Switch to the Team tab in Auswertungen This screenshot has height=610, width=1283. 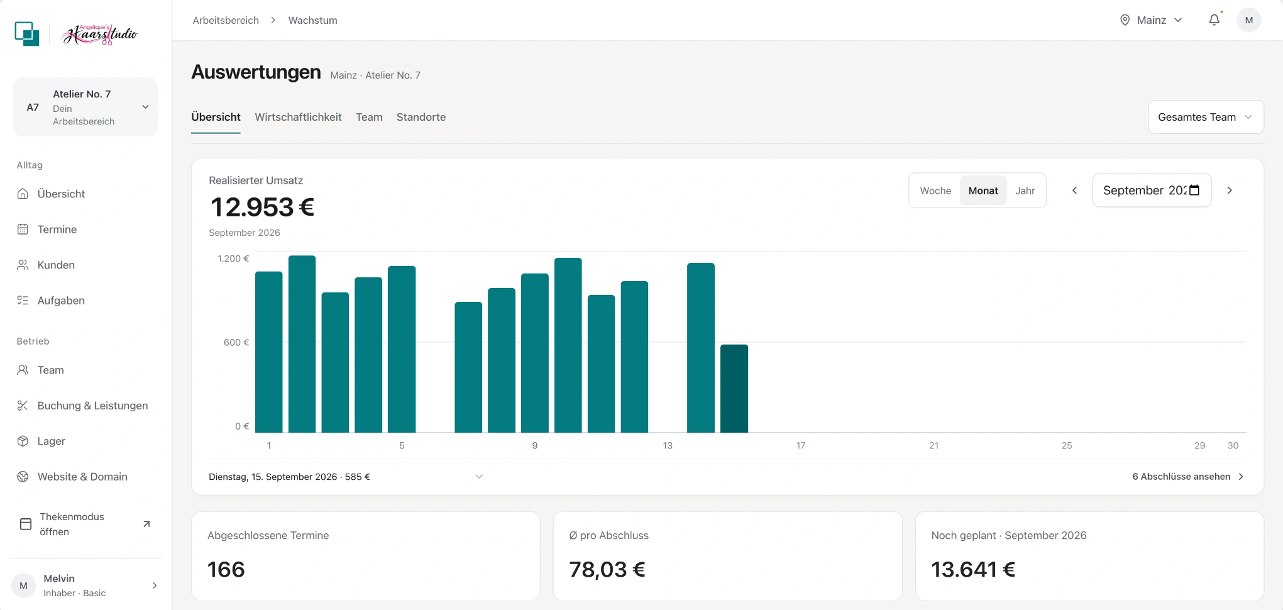pos(369,117)
